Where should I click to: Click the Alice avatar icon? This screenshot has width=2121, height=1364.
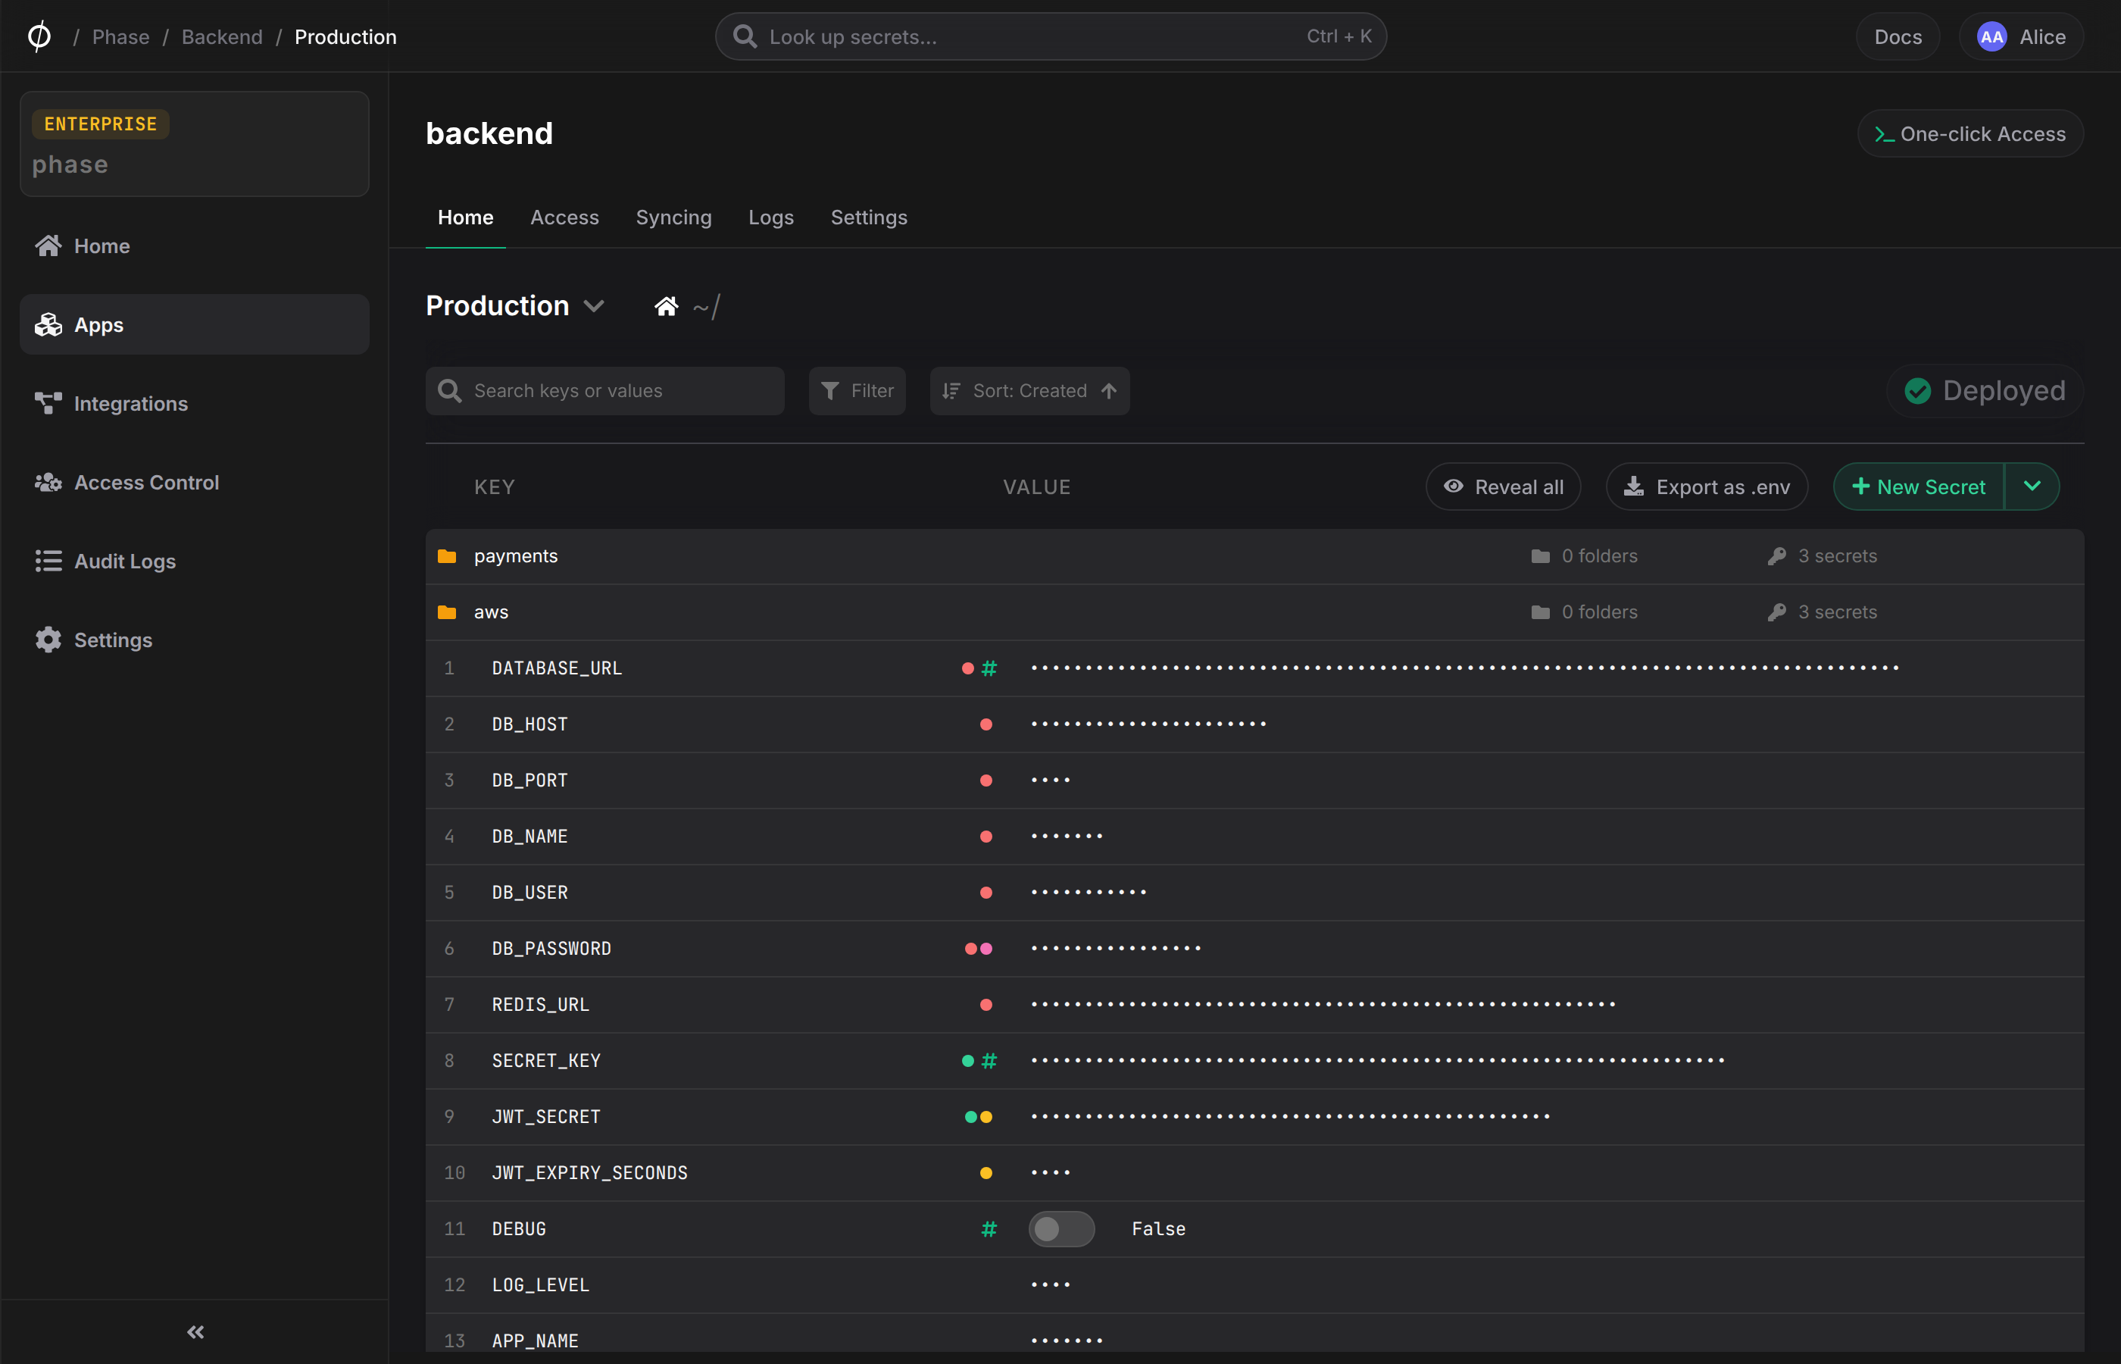click(1991, 36)
